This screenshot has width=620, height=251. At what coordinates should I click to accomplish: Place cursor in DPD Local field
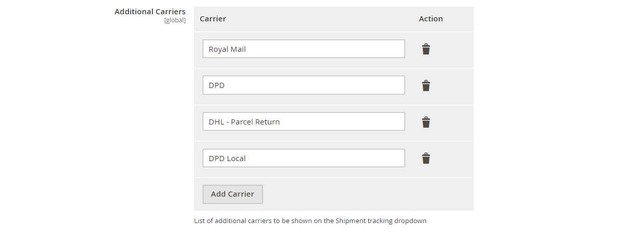coord(304,158)
